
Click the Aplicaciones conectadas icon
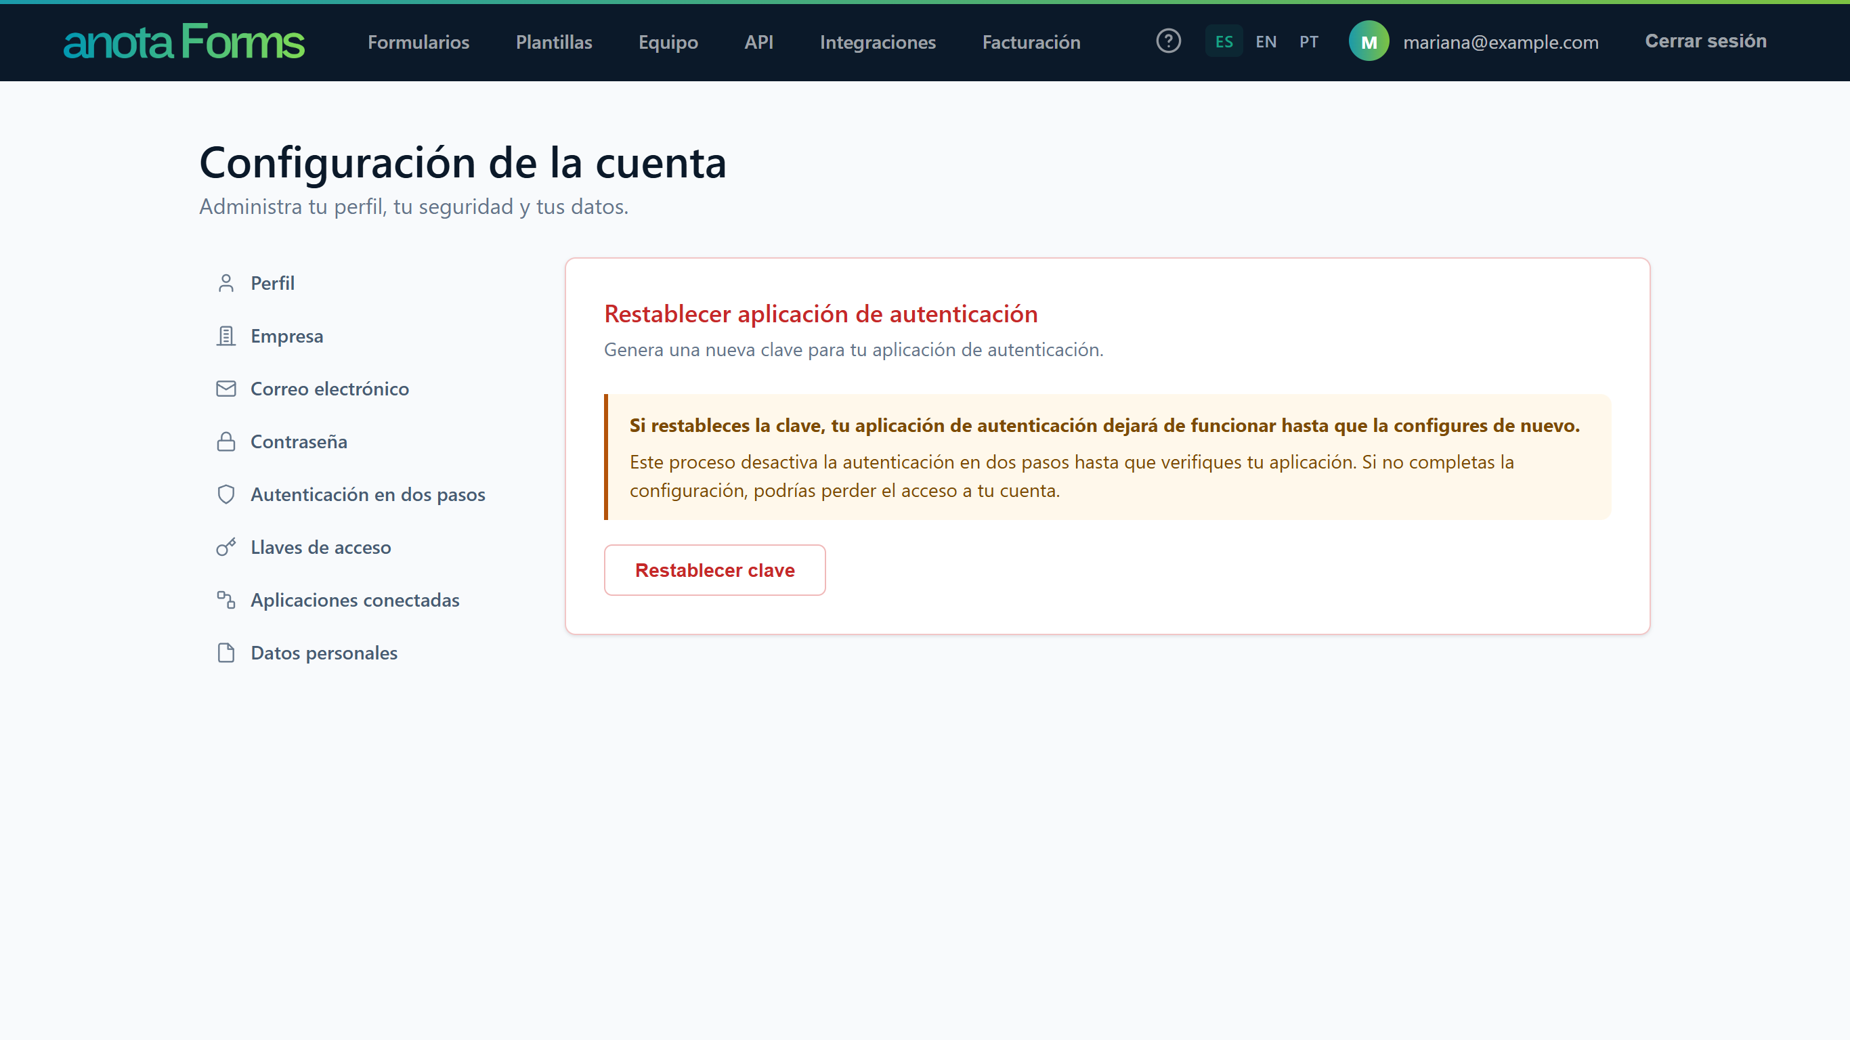(226, 600)
